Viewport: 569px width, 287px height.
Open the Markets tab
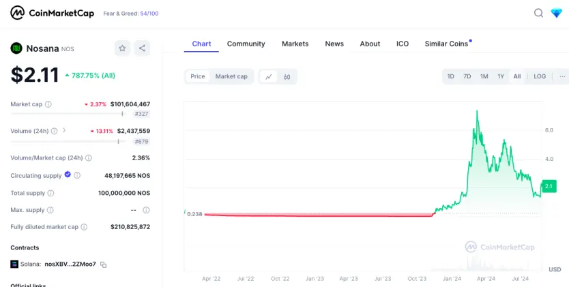[x=295, y=44]
